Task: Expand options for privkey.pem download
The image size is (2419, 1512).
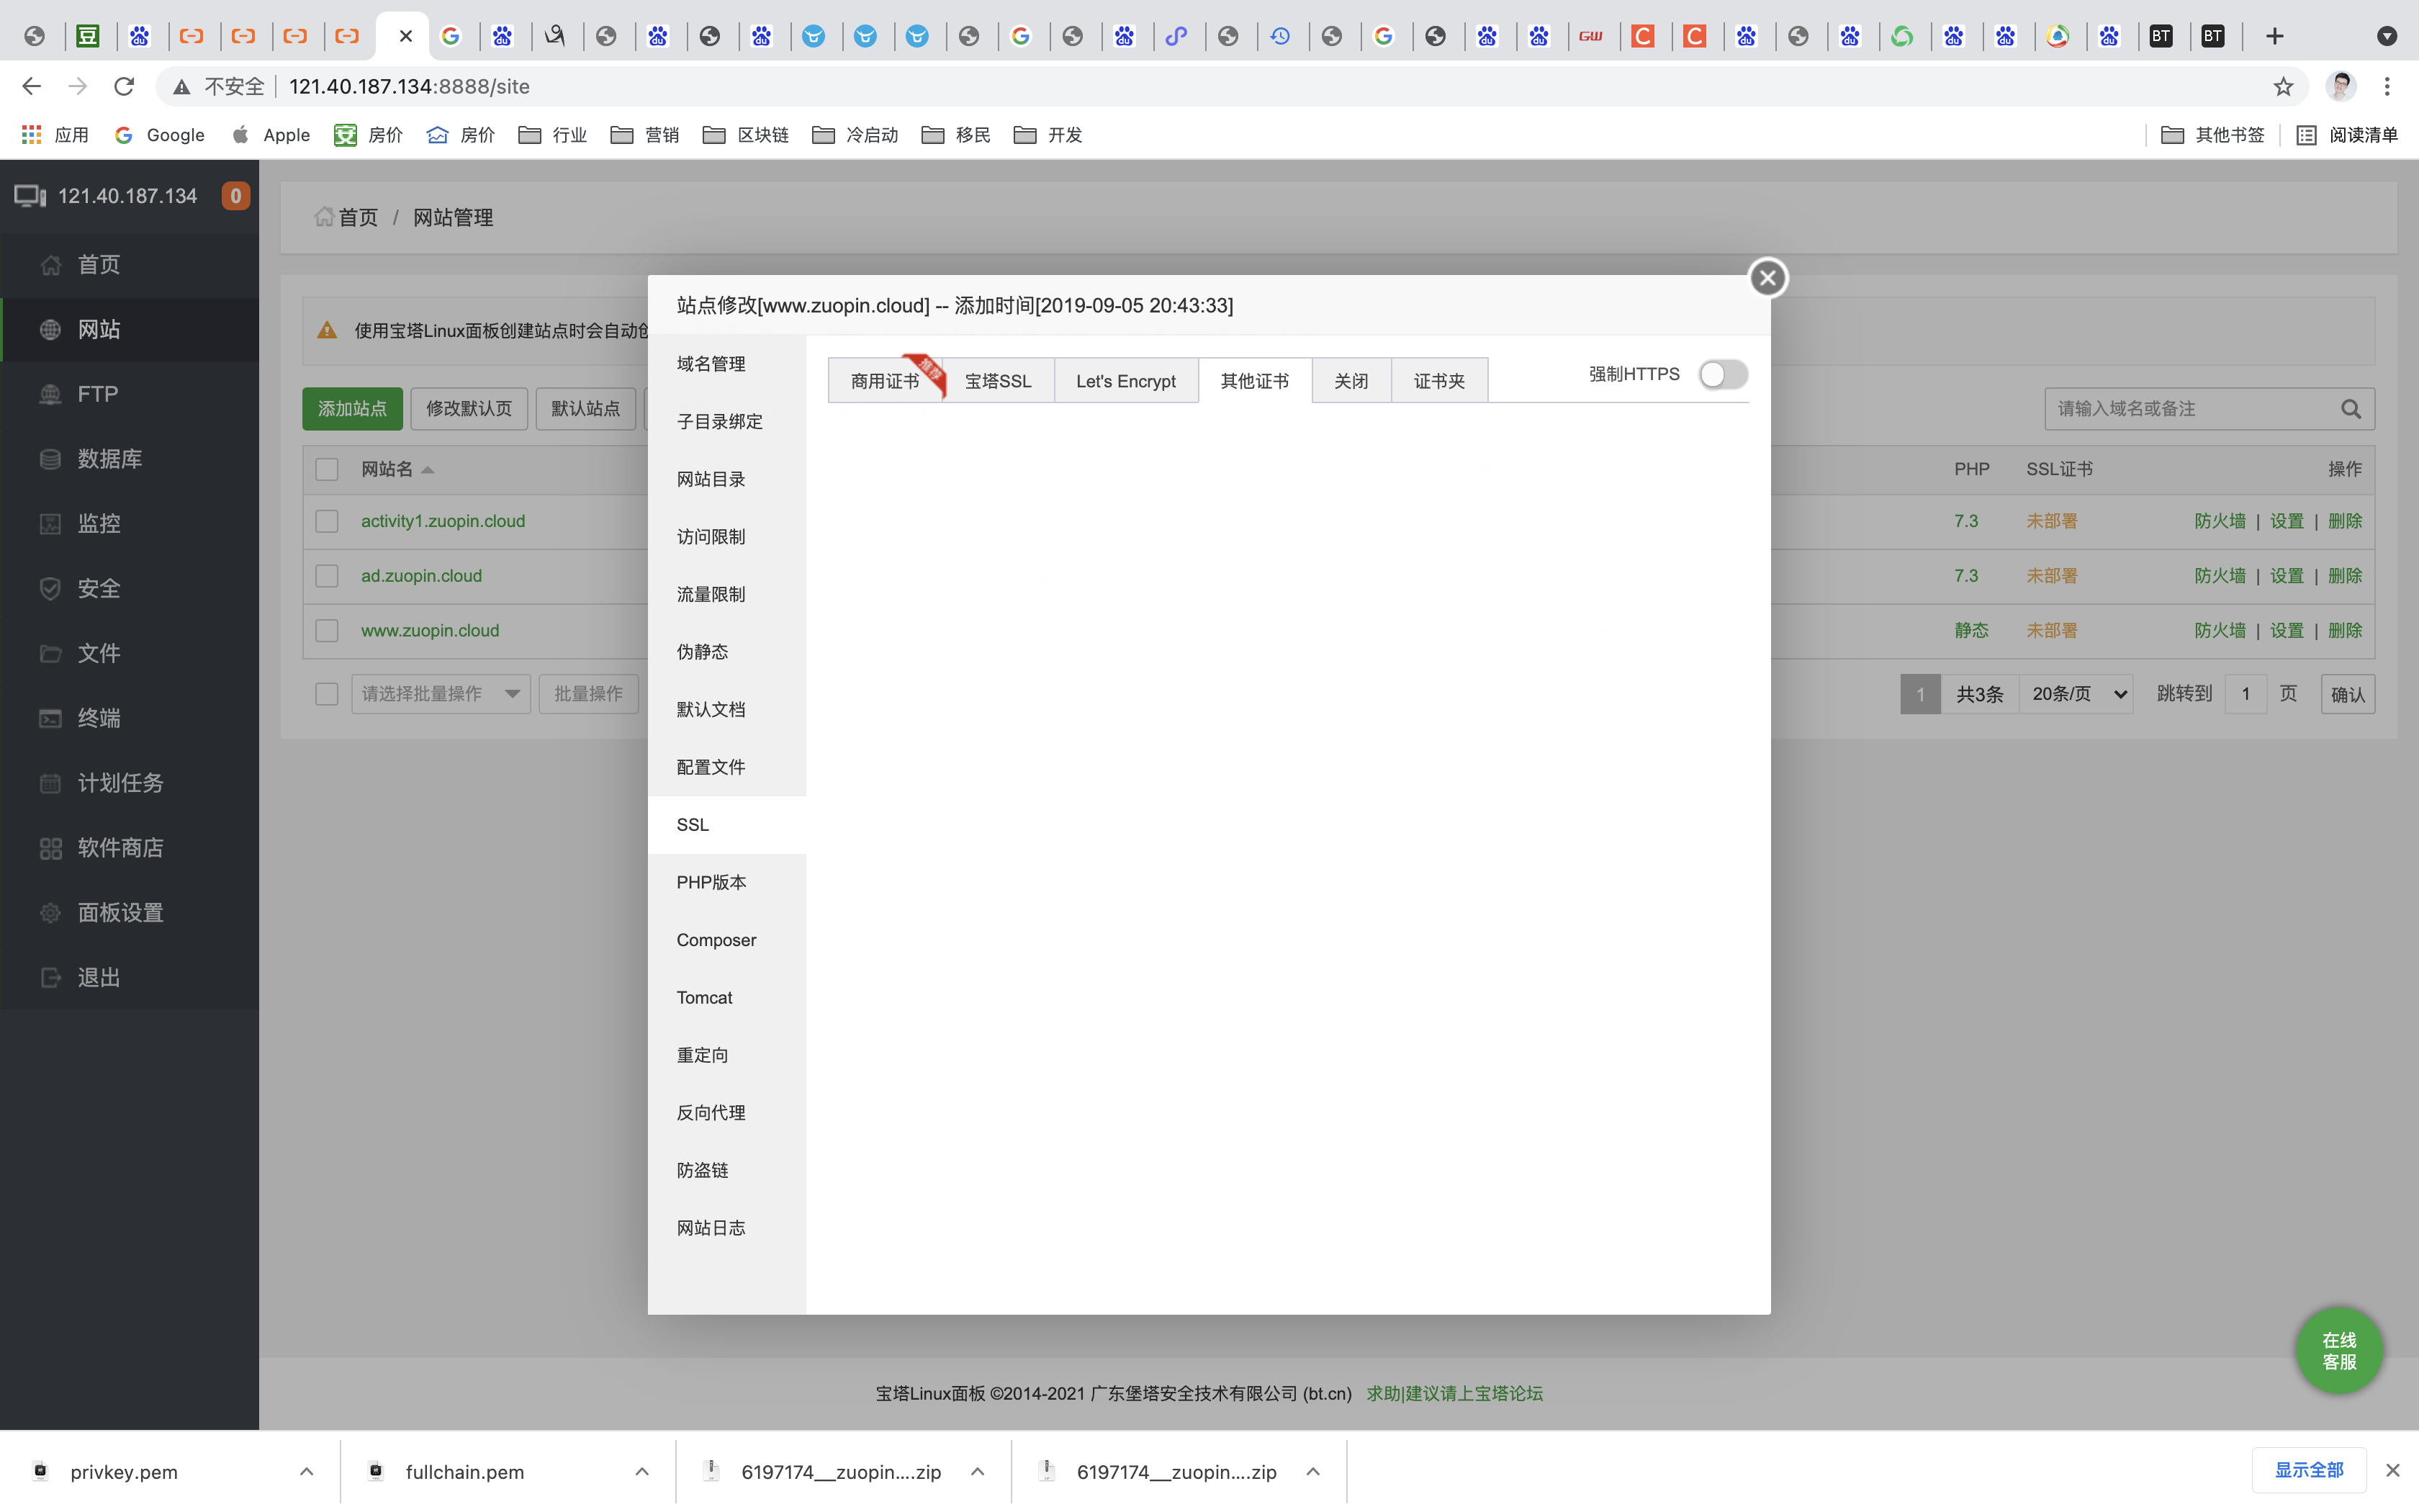Action: (307, 1471)
